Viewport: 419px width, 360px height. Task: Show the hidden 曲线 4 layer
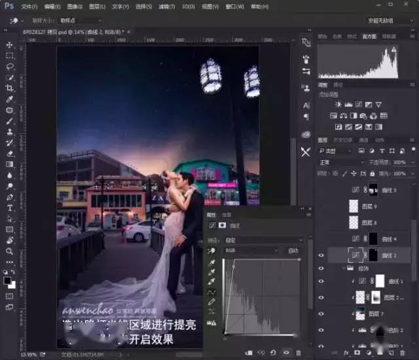point(321,239)
